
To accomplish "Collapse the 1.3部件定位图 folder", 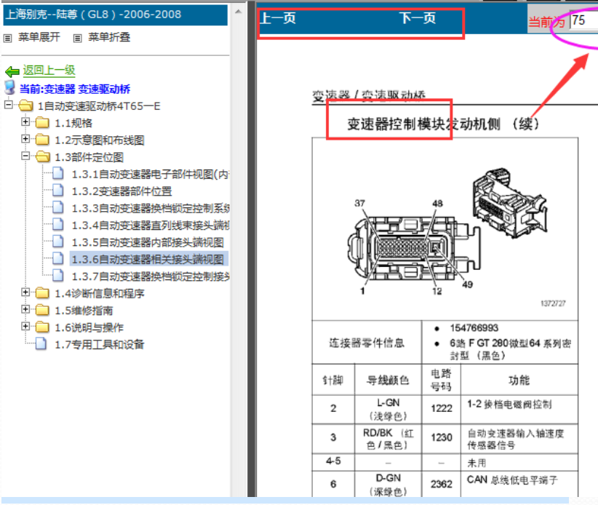I will point(25,156).
